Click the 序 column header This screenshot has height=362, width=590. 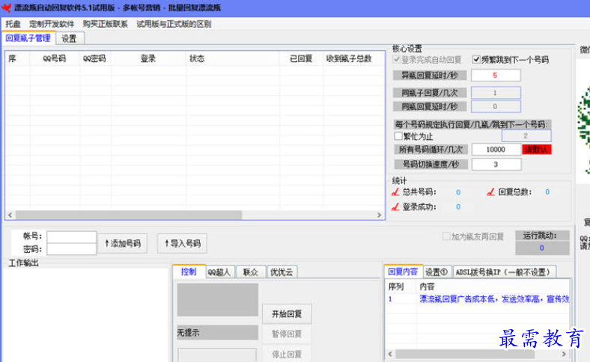[17, 58]
